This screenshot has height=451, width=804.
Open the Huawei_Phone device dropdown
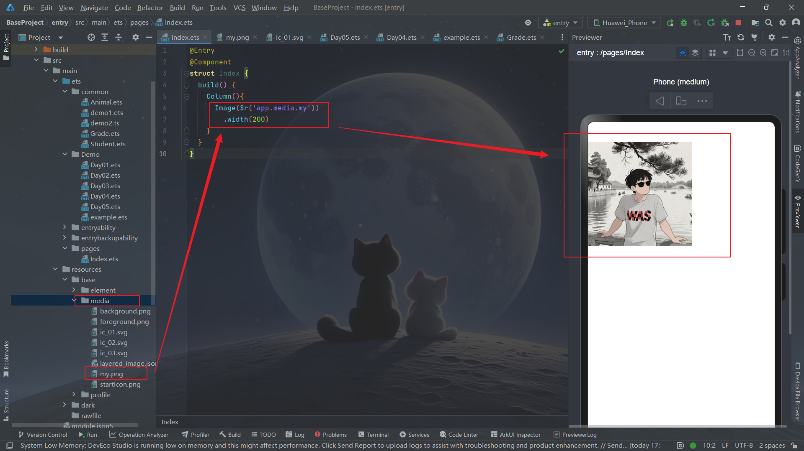click(x=624, y=23)
